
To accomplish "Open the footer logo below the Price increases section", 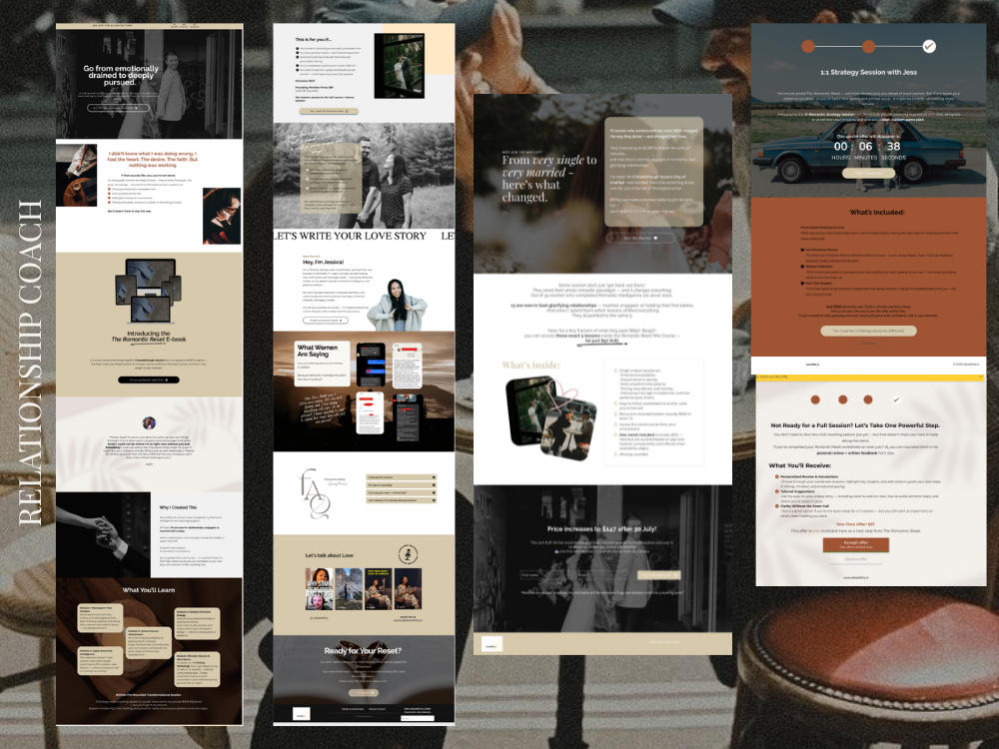I will coord(492,644).
